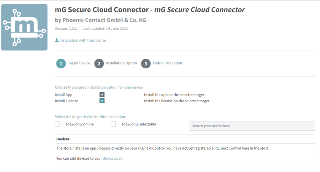
Task: Go to the Target Device step label
Action: (79, 63)
